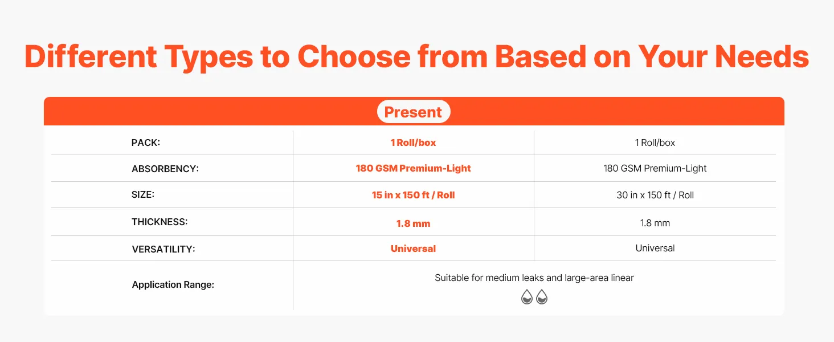
Task: Click the orange 1.8 mm value
Action: (x=414, y=223)
